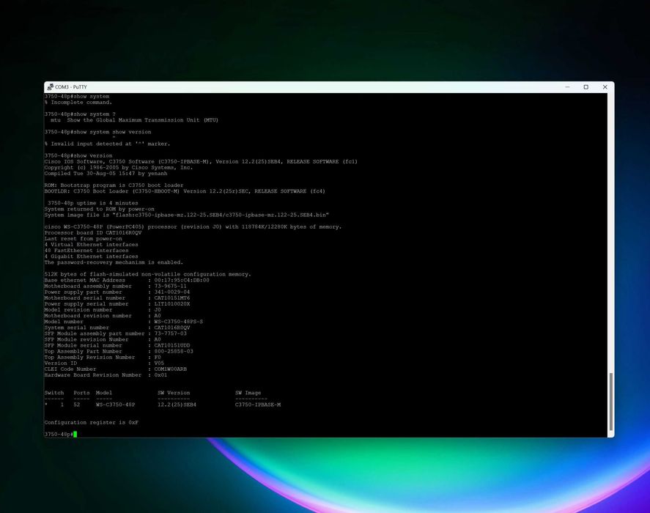The width and height of the screenshot is (650, 513).
Task: Click the 'BOOTLDR: C3750 Boot Loader' line
Action: 185,191
